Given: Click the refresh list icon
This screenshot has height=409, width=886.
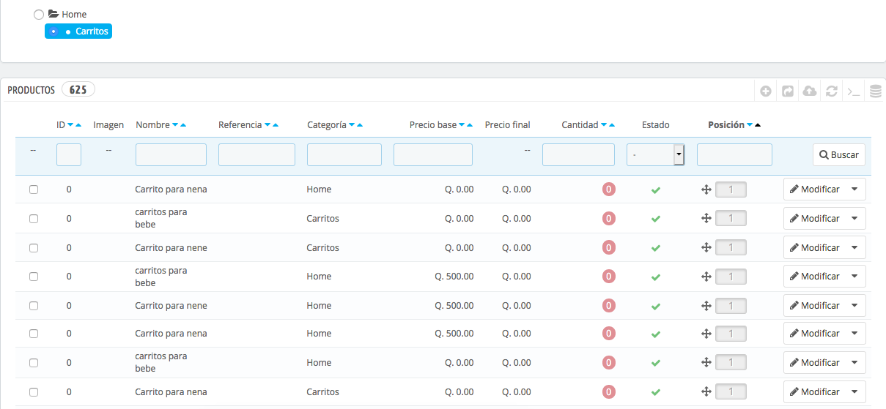Looking at the screenshot, I should [832, 91].
